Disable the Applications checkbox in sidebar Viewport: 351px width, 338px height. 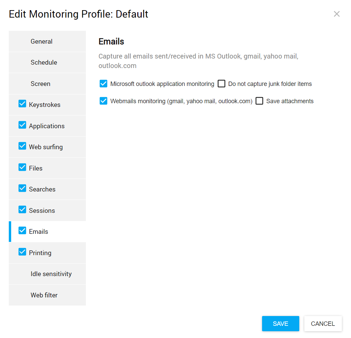(22, 125)
